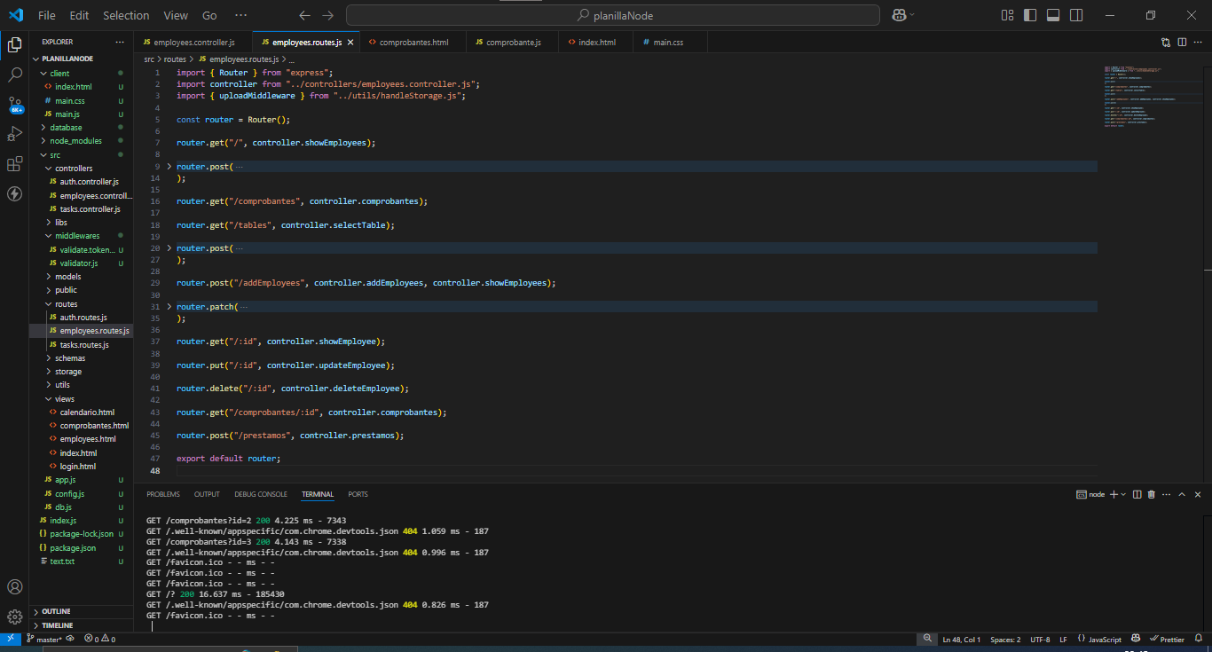Collapse the views folder in Explorer
Screen dimensions: 1212x652
point(65,399)
